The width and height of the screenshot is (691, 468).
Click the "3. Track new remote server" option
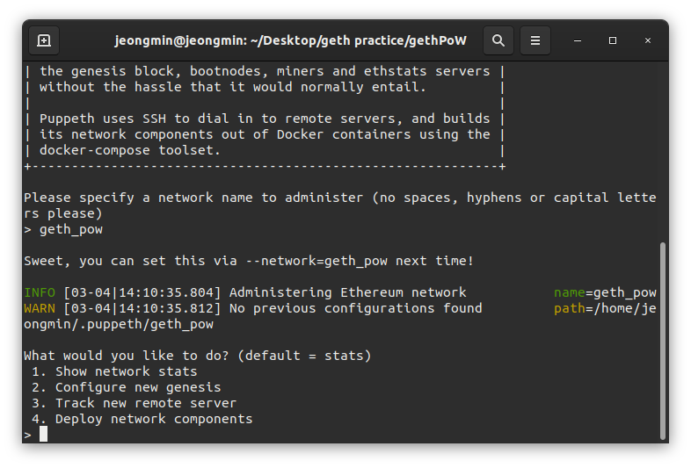pyautogui.click(x=134, y=403)
